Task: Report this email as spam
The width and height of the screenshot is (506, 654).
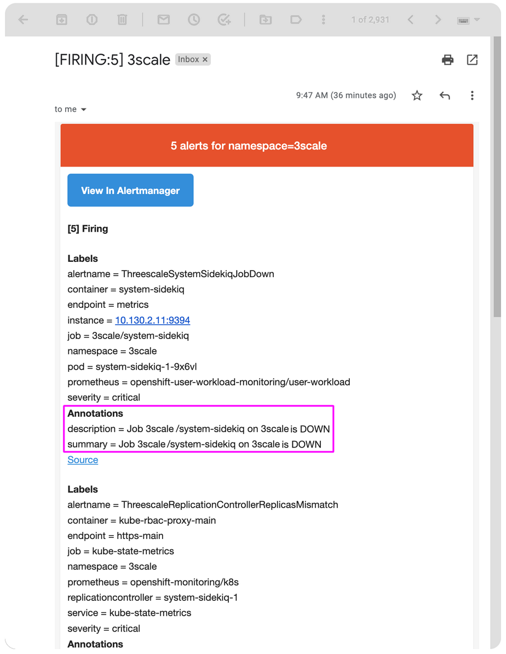Action: click(92, 20)
